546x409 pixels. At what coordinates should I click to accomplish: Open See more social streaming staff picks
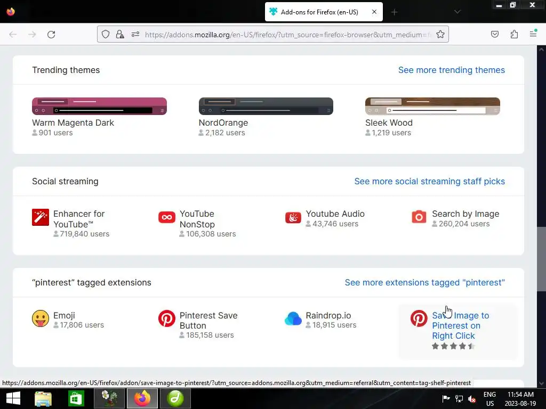click(429, 181)
